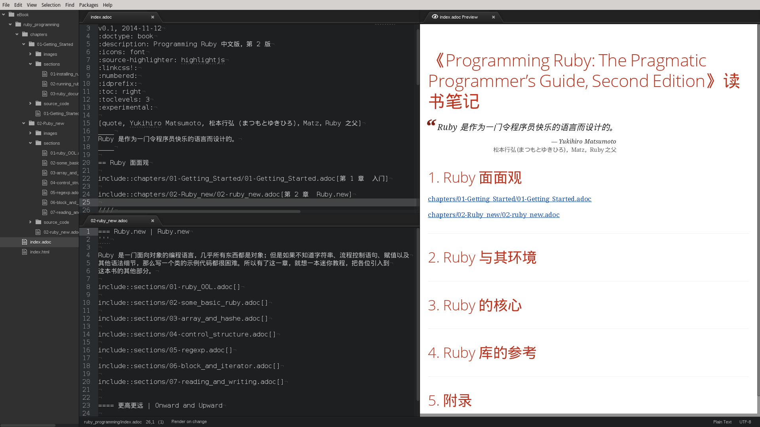The width and height of the screenshot is (760, 427).
Task: Click cursor position indicator 26,1 in status bar
Action: [150, 422]
